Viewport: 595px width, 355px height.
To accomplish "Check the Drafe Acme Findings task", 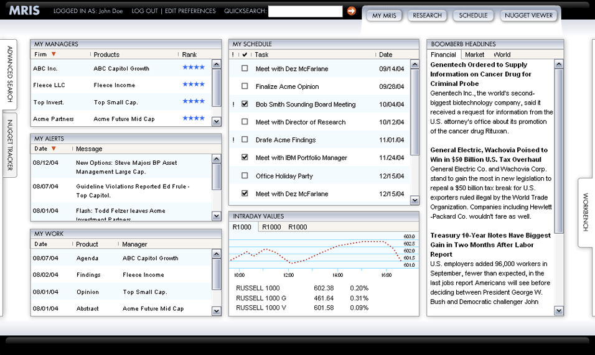I will [x=245, y=139].
